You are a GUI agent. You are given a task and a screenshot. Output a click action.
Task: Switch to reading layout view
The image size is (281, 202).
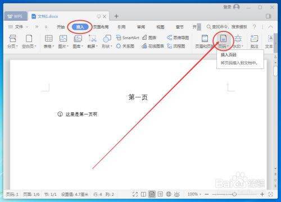coord(143,194)
